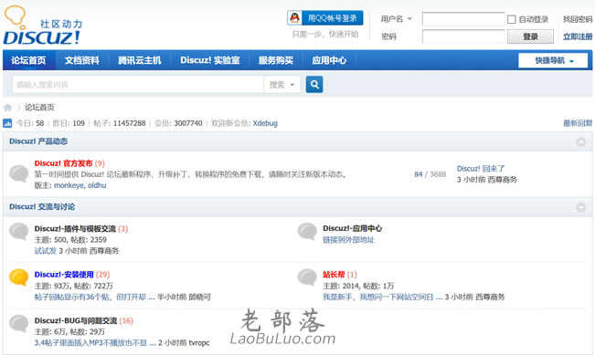Click the 最新回复 link
Screen dimensions: 595x355
coord(578,123)
